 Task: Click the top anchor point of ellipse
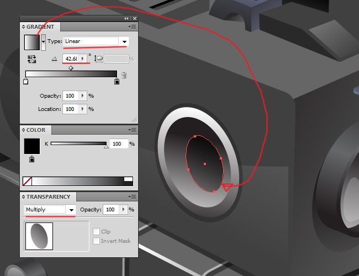point(195,136)
